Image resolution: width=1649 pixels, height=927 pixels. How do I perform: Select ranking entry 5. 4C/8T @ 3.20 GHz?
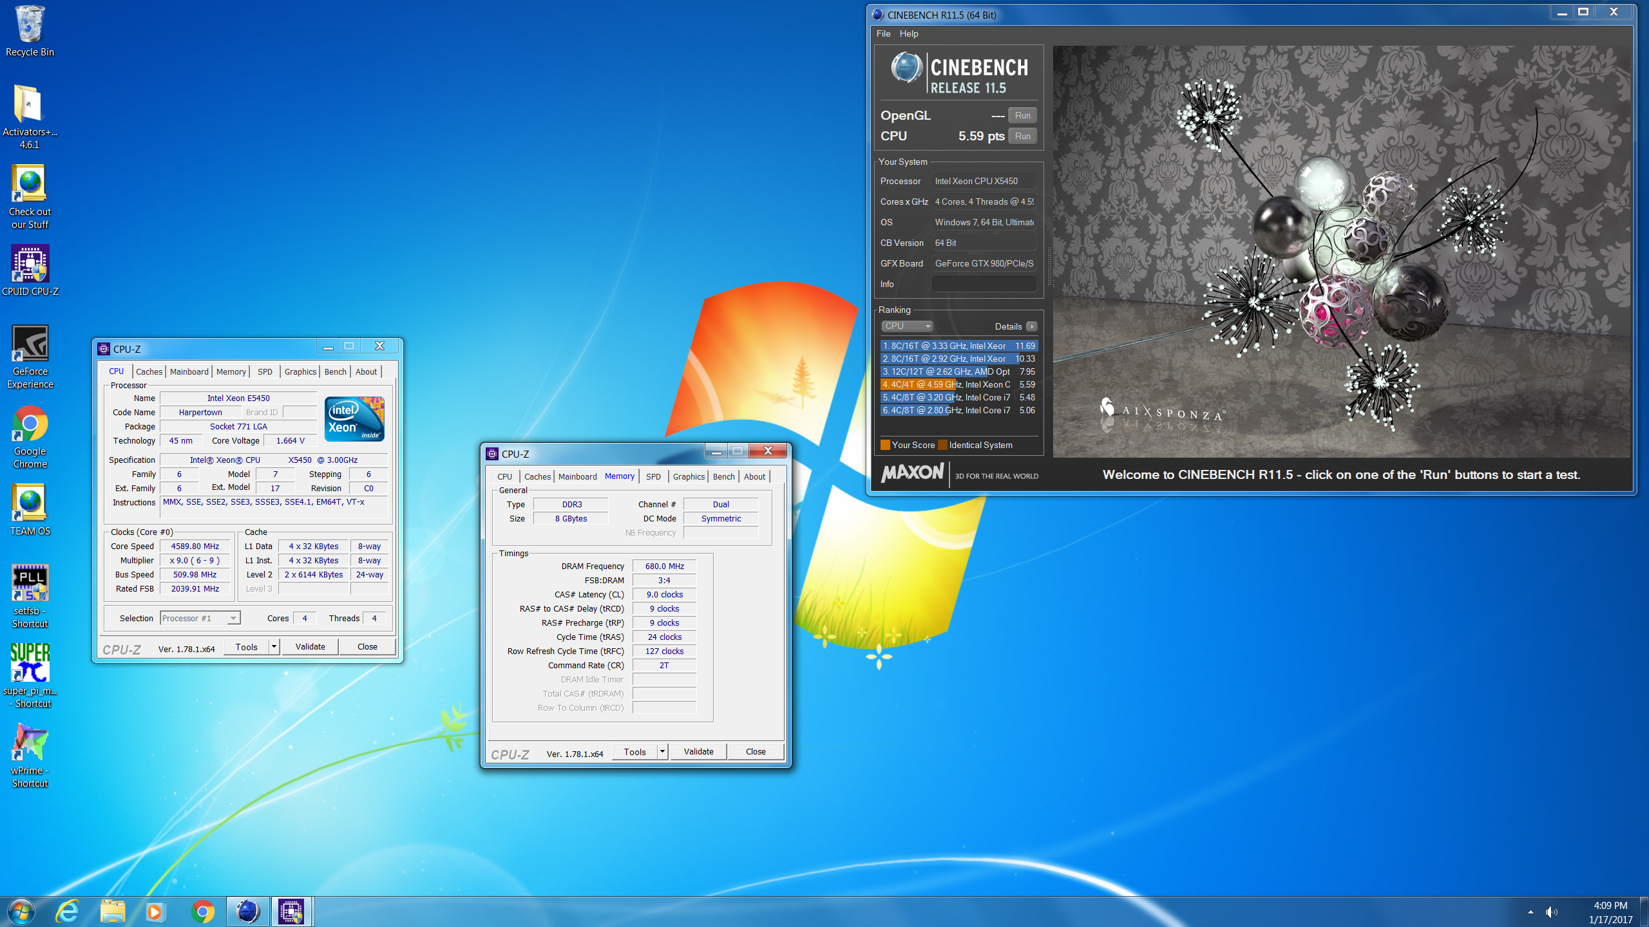pos(958,397)
